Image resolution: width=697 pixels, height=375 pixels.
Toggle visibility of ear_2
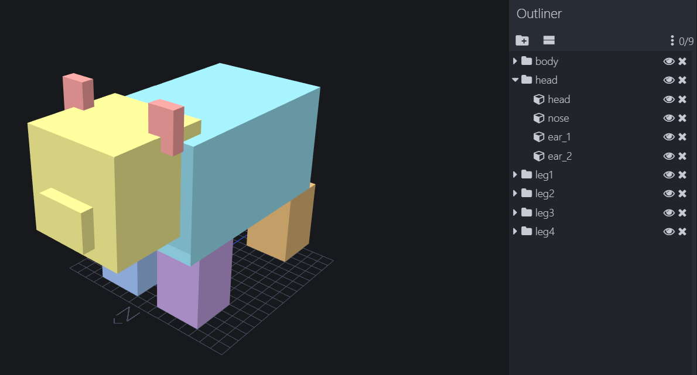(x=668, y=156)
